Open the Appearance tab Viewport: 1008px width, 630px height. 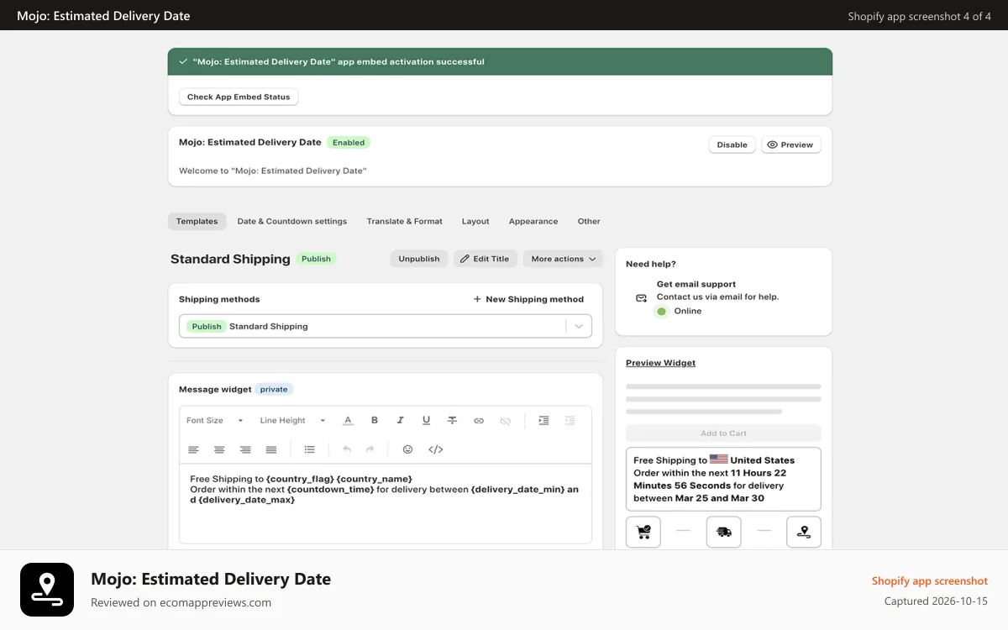[x=533, y=222]
